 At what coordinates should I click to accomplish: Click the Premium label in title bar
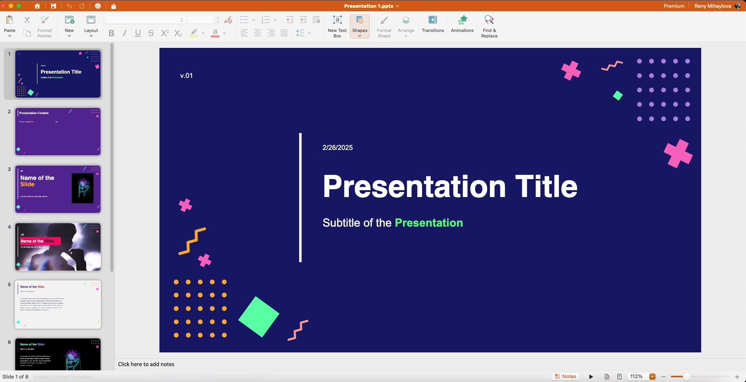tap(674, 6)
